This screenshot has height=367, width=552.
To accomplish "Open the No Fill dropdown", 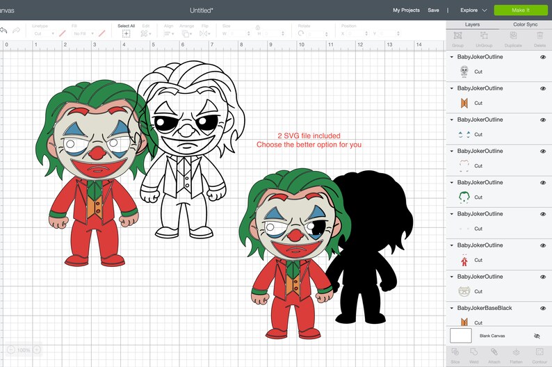I will (x=83, y=34).
